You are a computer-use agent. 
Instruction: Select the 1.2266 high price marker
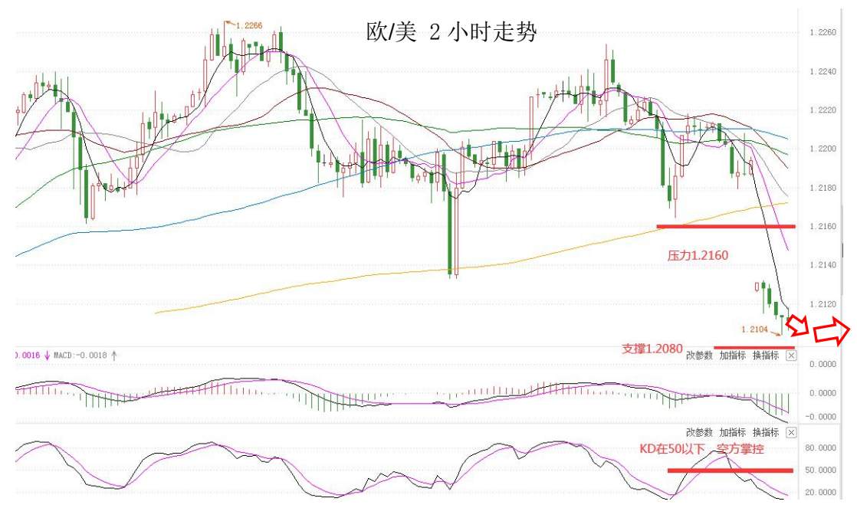pyautogui.click(x=248, y=26)
